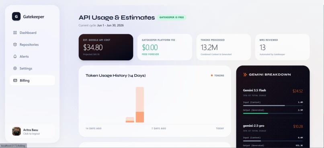Click the orange Tokens legend dot
Image resolution: width=324 pixels, height=148 pixels.
(x=212, y=76)
